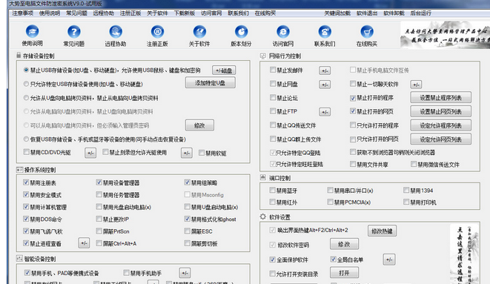Click the 使用说明 toolbar icon

pos(32,32)
